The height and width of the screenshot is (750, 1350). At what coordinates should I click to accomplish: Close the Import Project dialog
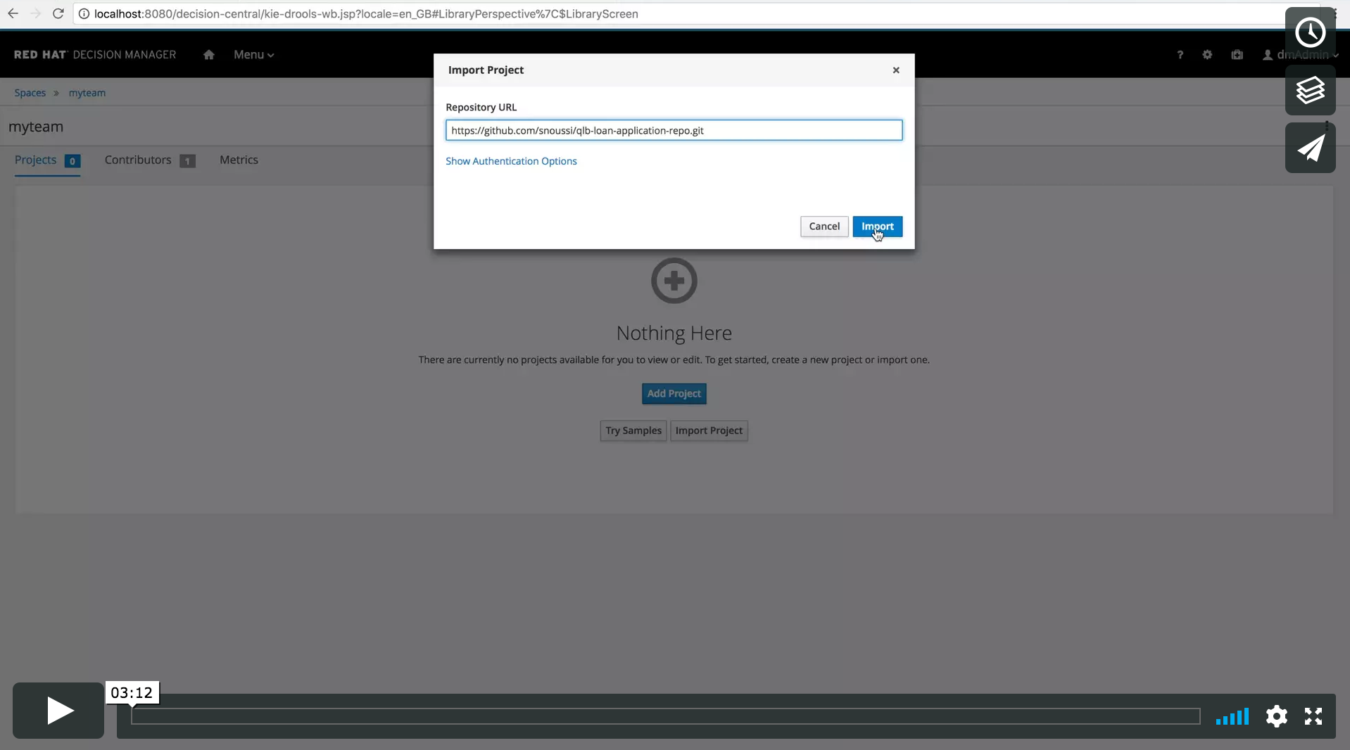pos(896,70)
